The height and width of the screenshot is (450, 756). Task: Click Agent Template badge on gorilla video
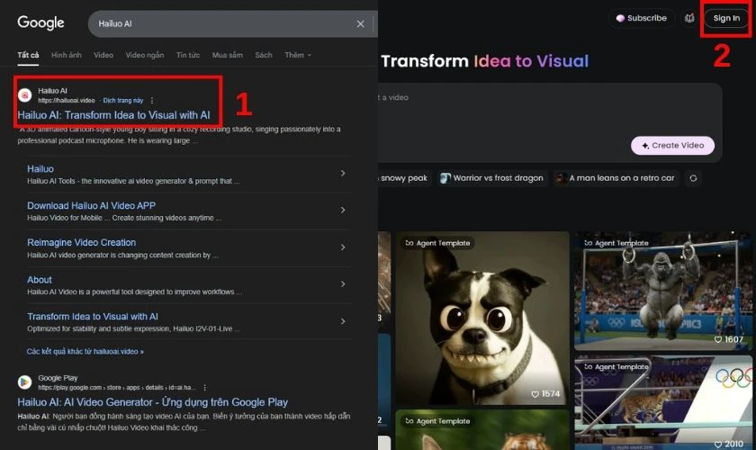616,243
